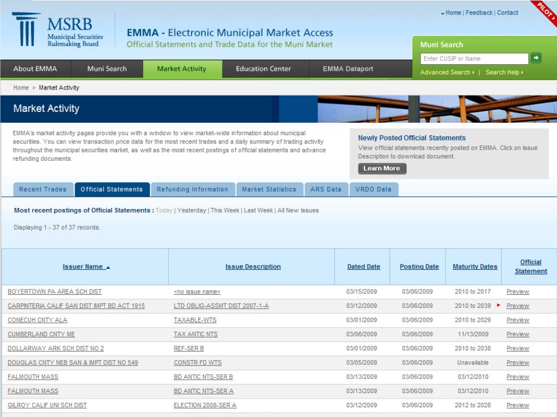The height and width of the screenshot is (417, 557).
Task: Click the Learn More button
Action: coord(382,168)
